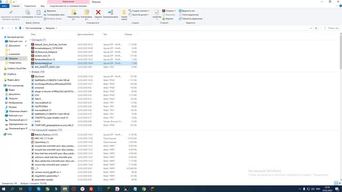This screenshot has width=342, height=192.
Task: Click the New Folder icon in the ribbon
Action: (x=124, y=13)
